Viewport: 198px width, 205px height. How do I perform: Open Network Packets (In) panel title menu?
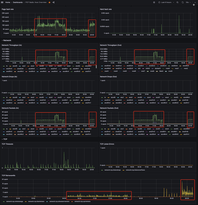(10, 108)
